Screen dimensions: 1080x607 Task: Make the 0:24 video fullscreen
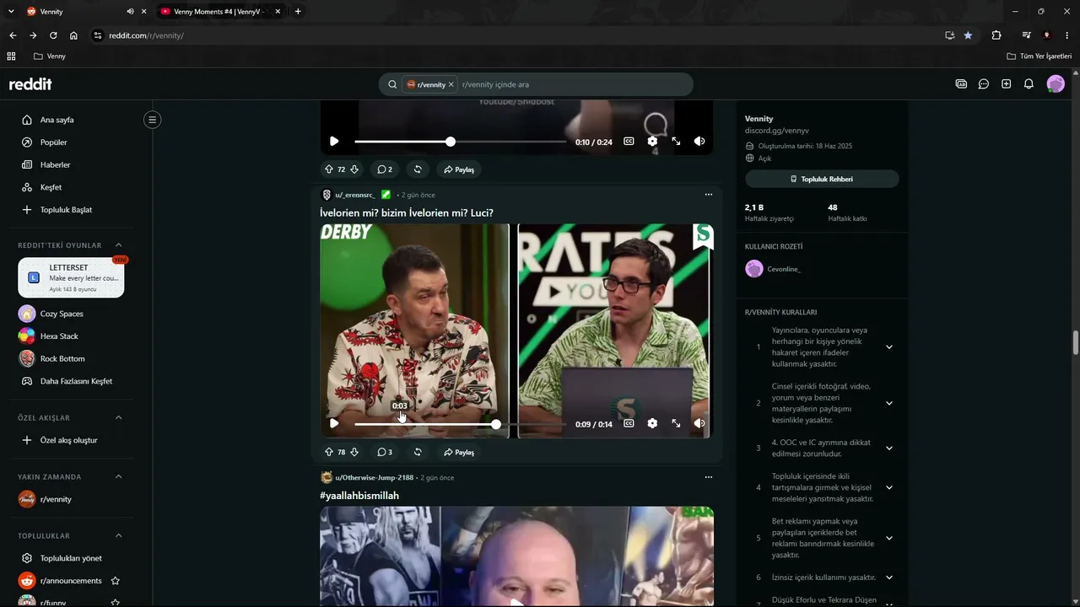point(676,142)
